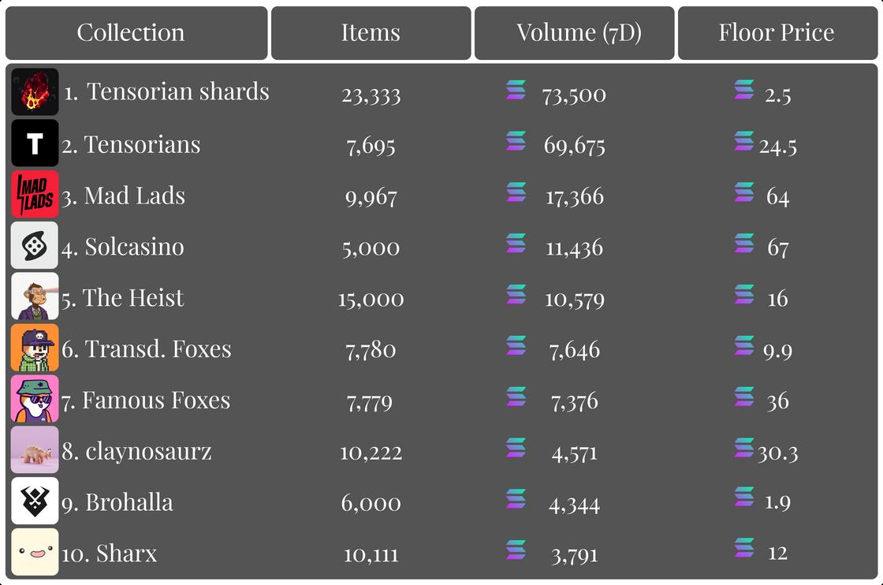Click the claynosaurz dinosaur thumbnail
This screenshot has height=585, width=883.
point(35,450)
